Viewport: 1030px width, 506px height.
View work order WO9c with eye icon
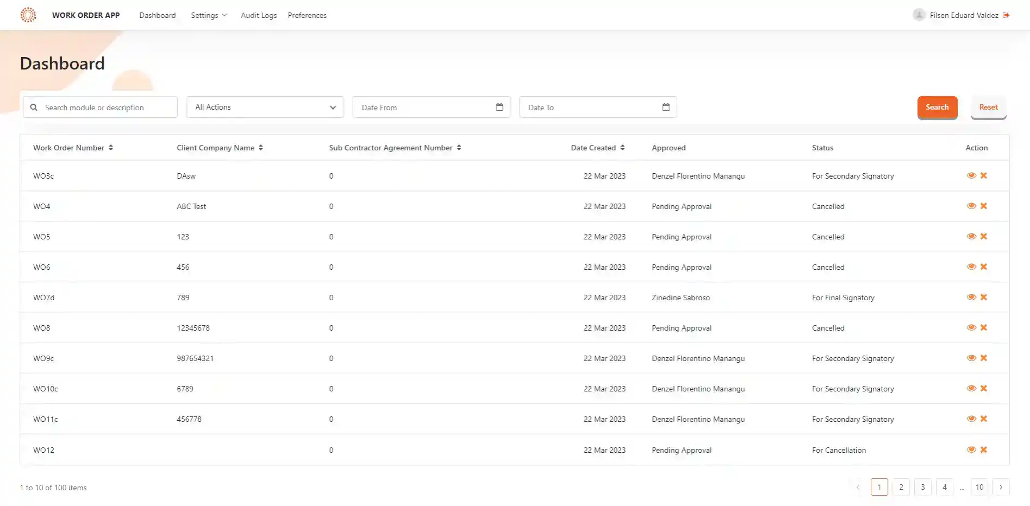tap(971, 358)
